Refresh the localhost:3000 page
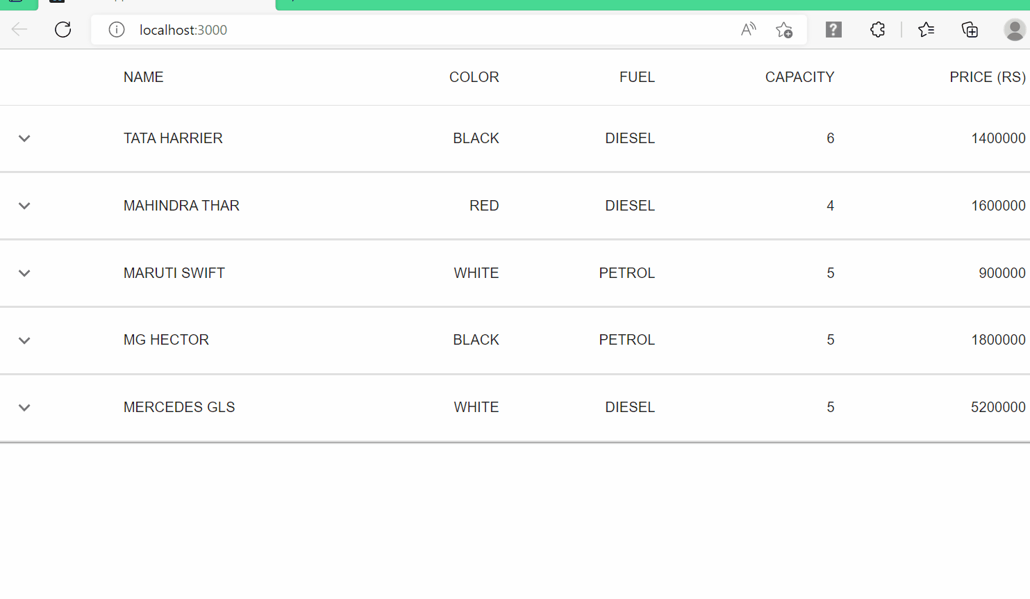Screen dimensions: 1030x599 click(63, 29)
